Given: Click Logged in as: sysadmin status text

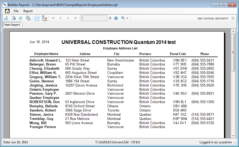Looking at the screenshot, I should 216,142.
